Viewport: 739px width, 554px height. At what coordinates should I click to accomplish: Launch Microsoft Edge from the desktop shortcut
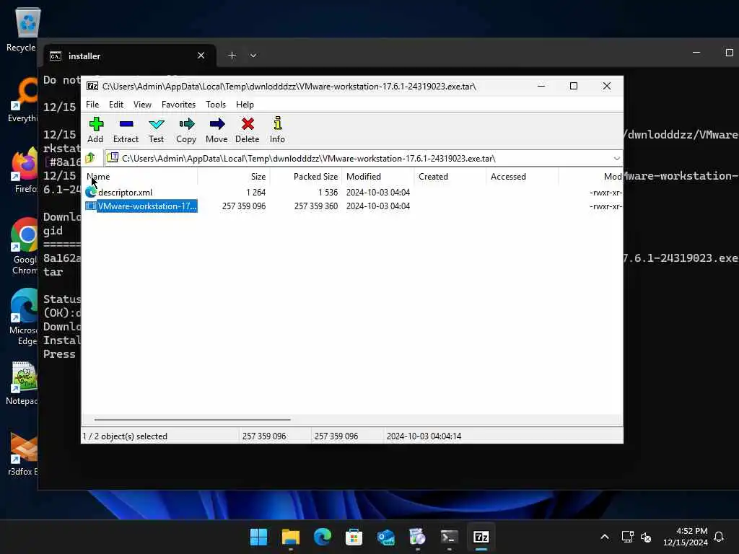pos(24,317)
